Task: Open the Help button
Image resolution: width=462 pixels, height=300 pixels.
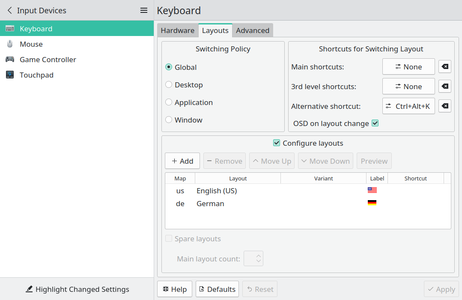Action: [x=175, y=289]
